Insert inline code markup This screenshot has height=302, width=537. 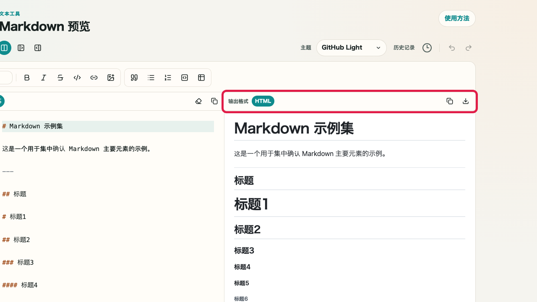click(77, 78)
